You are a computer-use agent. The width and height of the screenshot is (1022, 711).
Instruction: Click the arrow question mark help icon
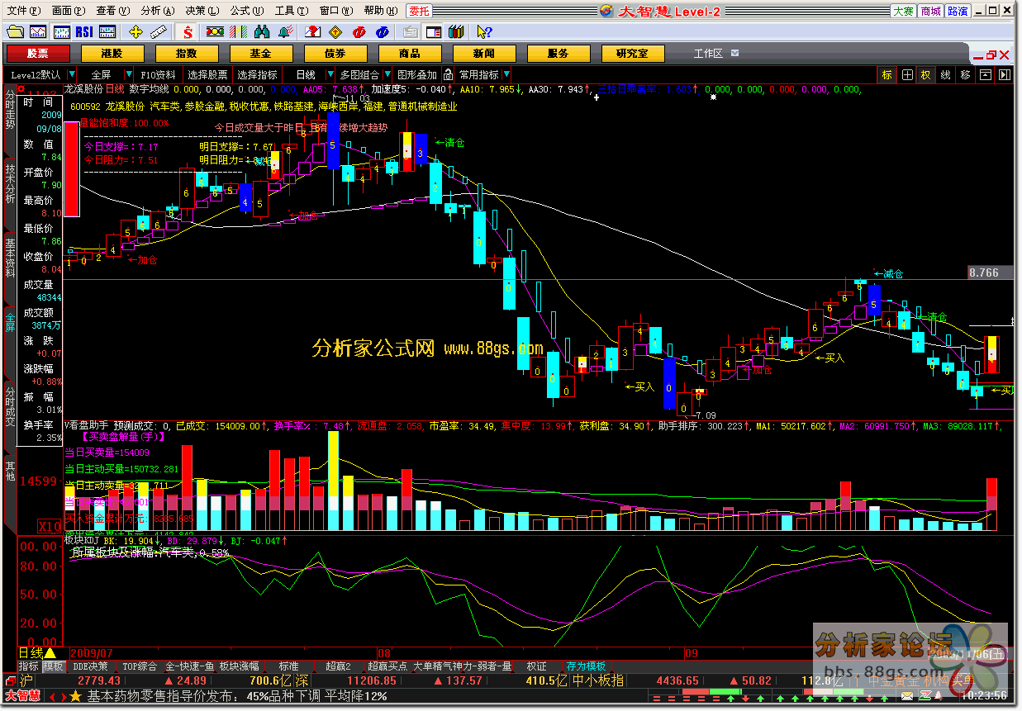pyautogui.click(x=484, y=32)
